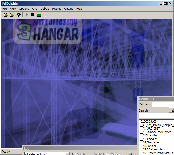This screenshot has height=155, width=174.
Task: Pause emulation with the pause icon
Action: (33, 14)
